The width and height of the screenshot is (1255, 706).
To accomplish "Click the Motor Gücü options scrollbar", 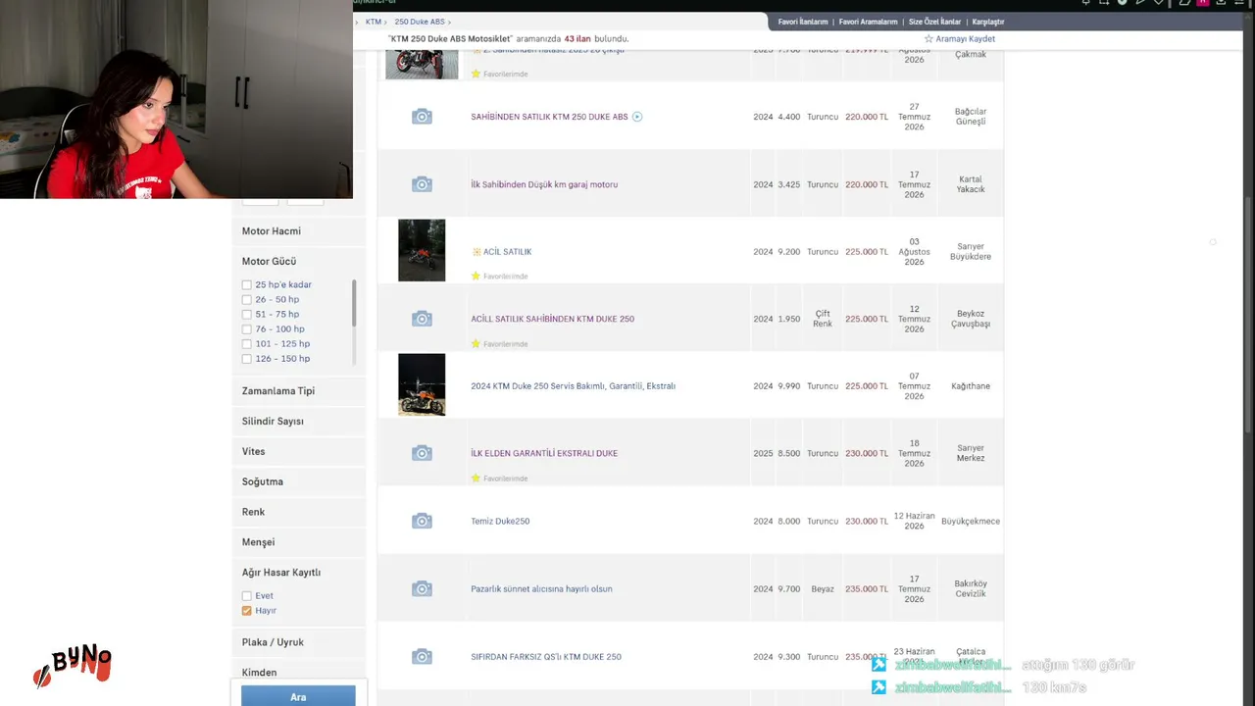I will click(x=353, y=304).
